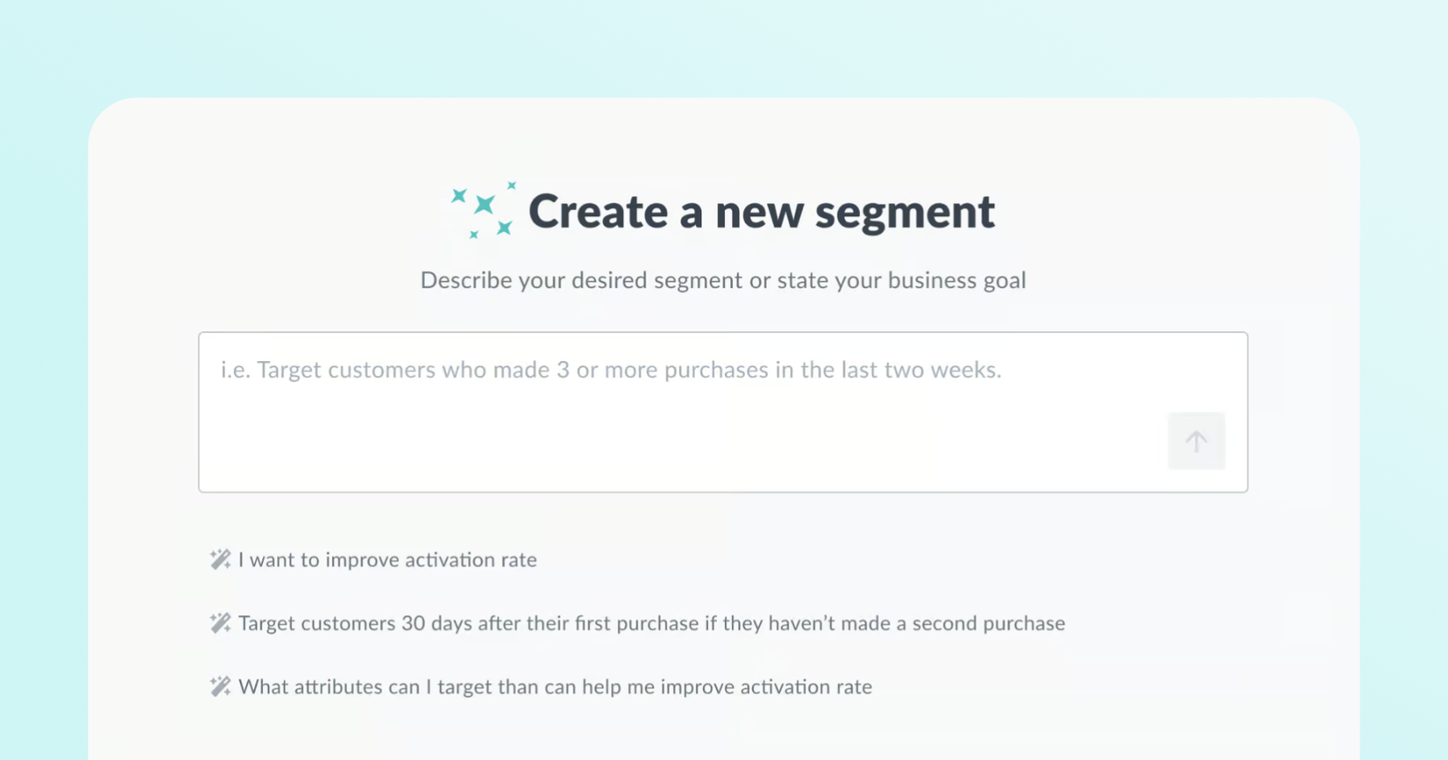The image size is (1448, 760).
Task: Click the small teal star at the top right of the cluster
Action: pyautogui.click(x=511, y=185)
